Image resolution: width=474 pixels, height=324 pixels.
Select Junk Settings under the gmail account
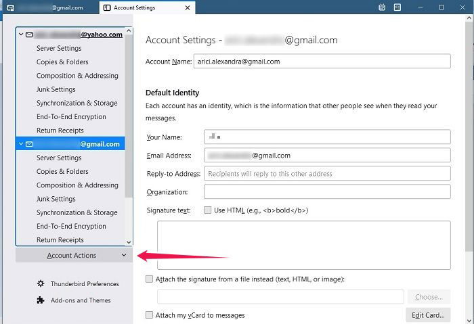56,199
